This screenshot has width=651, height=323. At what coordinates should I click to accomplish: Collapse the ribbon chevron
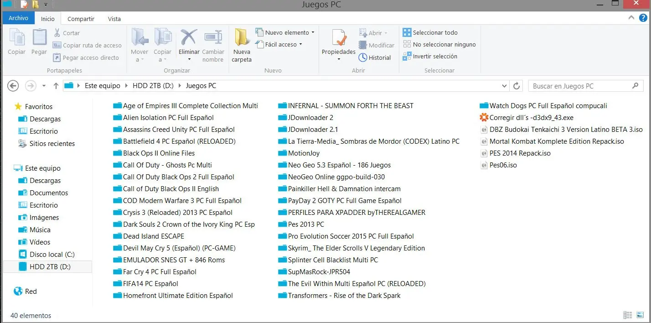click(631, 18)
